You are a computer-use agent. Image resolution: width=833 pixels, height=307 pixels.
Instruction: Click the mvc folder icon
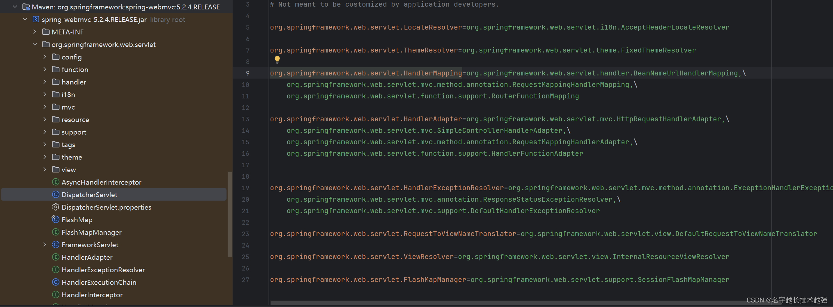pyautogui.click(x=56, y=107)
